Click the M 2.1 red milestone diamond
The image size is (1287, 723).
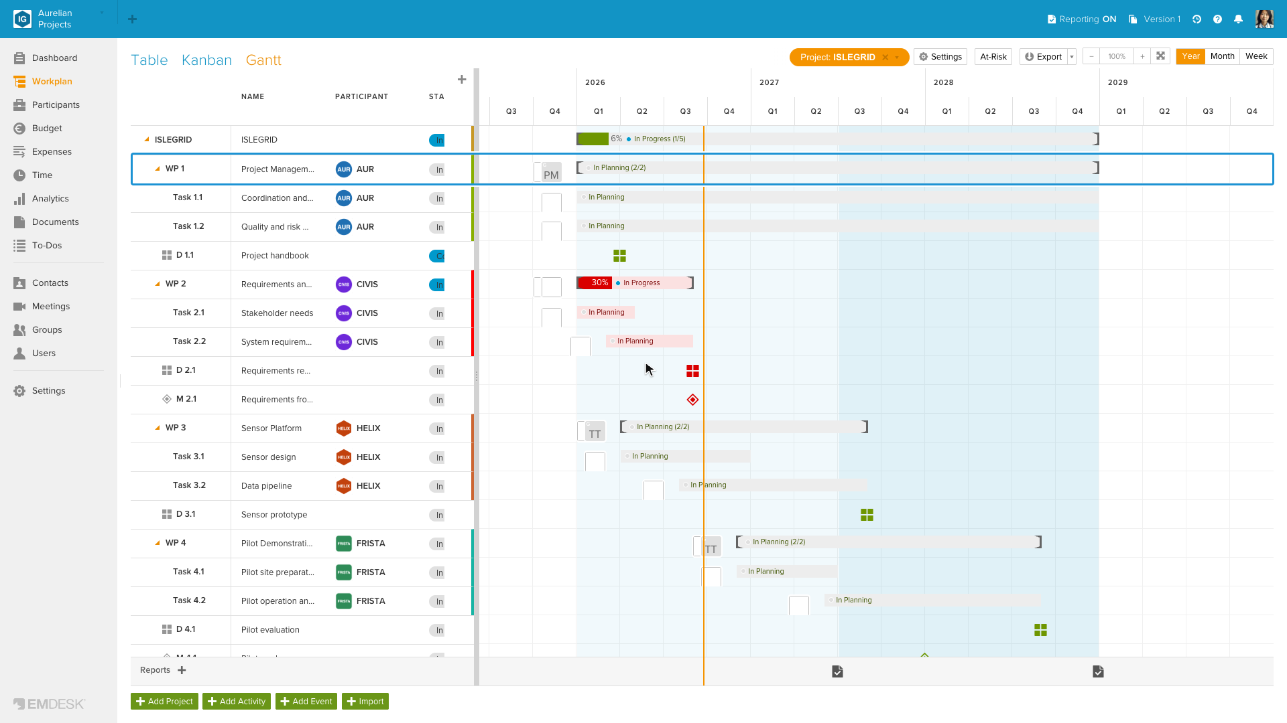click(692, 400)
